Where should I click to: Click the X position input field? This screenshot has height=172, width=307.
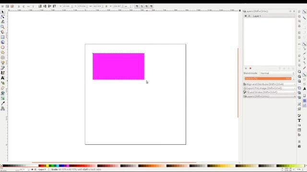(x=68, y=6)
